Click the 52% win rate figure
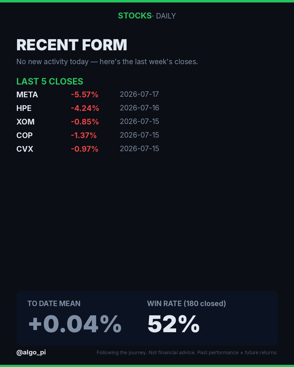This screenshot has width=294, height=367. [174, 324]
